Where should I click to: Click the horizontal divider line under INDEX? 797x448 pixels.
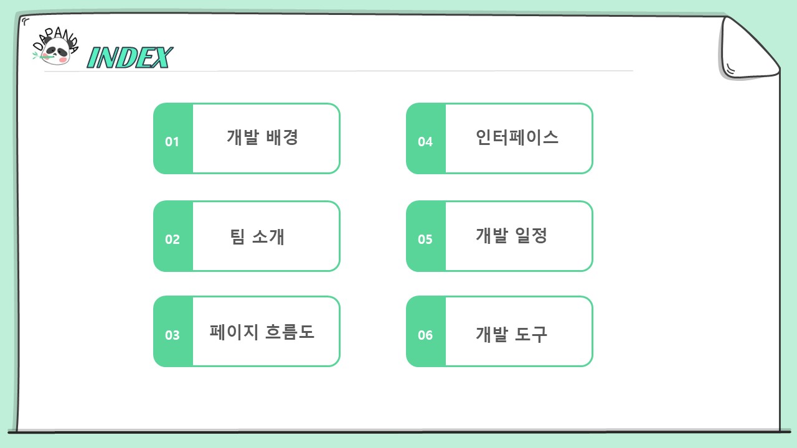point(338,72)
